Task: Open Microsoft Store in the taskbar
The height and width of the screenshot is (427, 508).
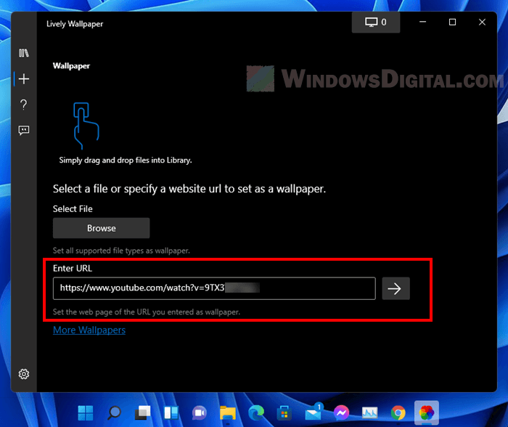Action: click(284, 413)
